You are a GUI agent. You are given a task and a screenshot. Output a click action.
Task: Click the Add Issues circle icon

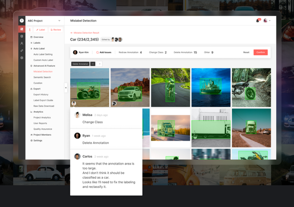[x=98, y=53]
